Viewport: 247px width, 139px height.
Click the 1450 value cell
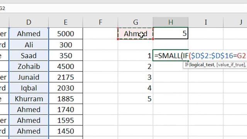[x=66, y=131]
